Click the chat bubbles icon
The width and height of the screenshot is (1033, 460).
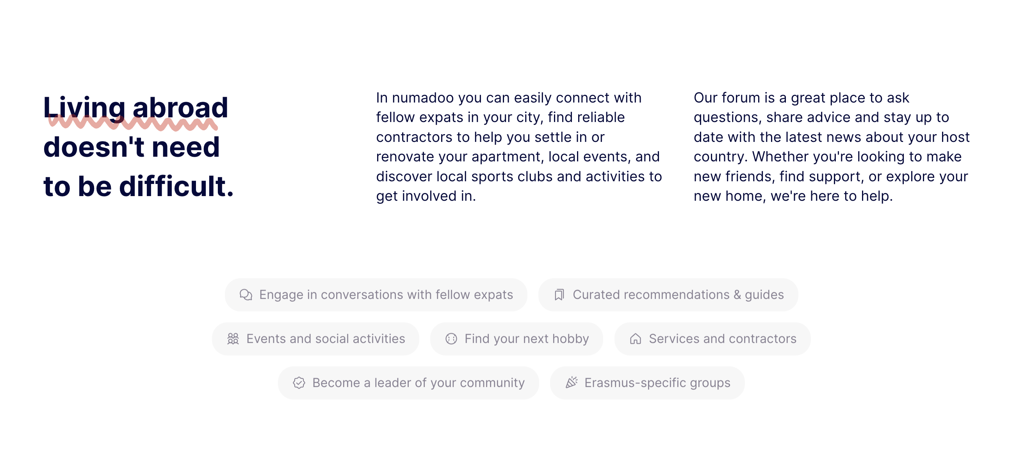click(246, 295)
